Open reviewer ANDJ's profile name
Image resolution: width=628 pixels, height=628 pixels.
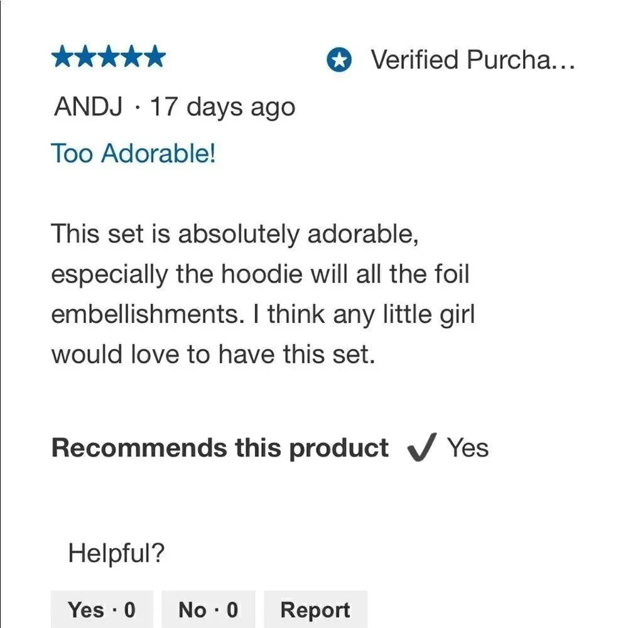coord(90,107)
